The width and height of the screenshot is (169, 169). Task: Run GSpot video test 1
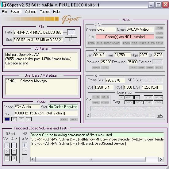7,145
